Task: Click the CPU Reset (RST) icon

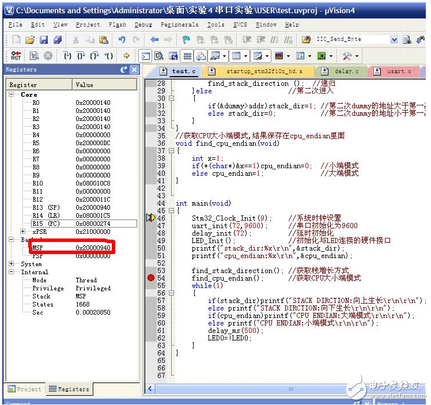Action: (x=16, y=56)
